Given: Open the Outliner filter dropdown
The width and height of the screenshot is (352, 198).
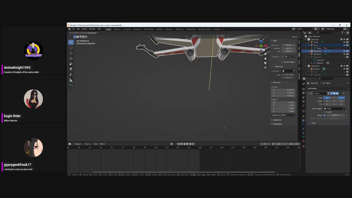Looking at the screenshot, I should click(x=343, y=33).
